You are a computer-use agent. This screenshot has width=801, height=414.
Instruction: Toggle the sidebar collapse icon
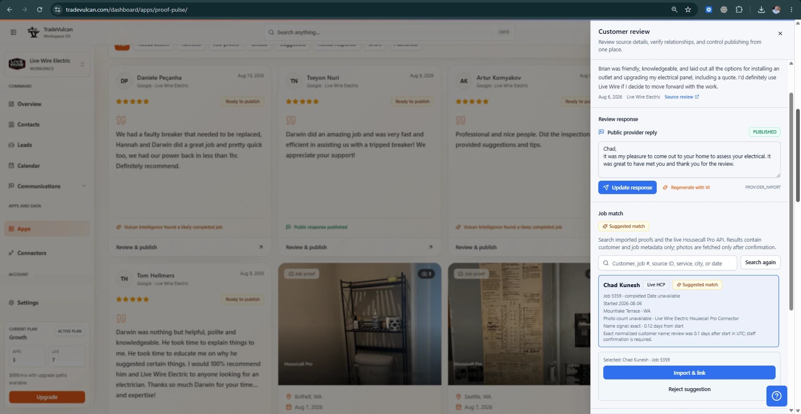click(13, 32)
